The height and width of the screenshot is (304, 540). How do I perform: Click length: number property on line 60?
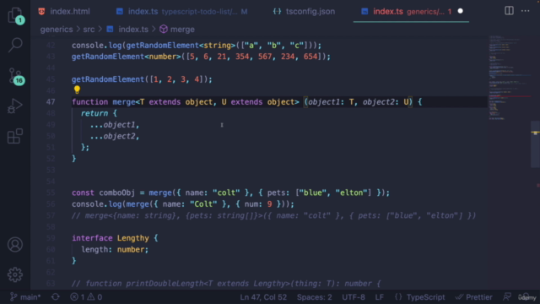pyautogui.click(x=115, y=250)
